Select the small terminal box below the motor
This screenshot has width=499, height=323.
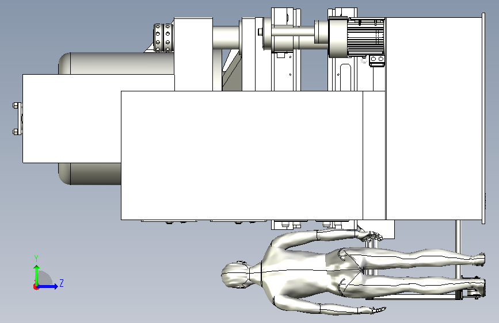pos(377,60)
